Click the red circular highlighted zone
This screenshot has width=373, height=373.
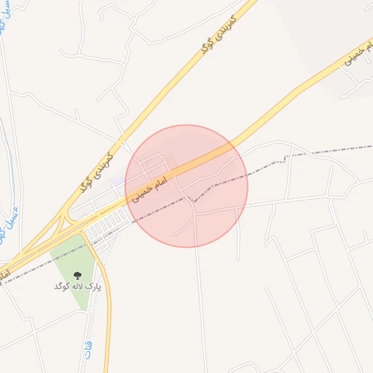[186, 186]
